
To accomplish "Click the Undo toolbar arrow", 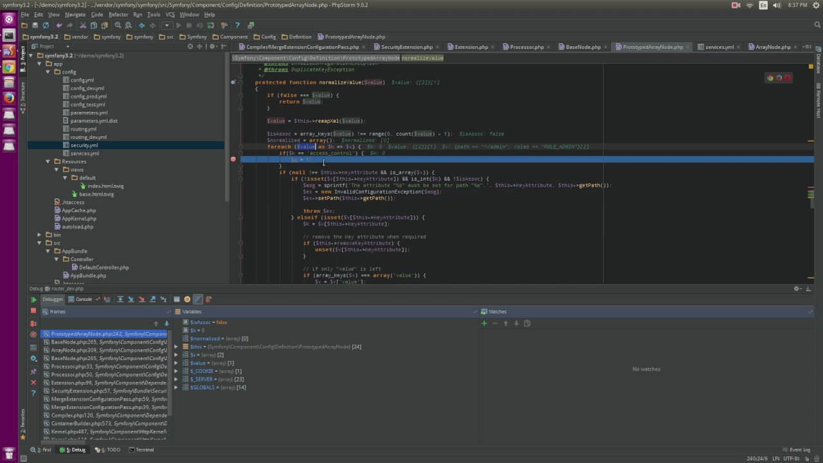I will click(x=59, y=26).
